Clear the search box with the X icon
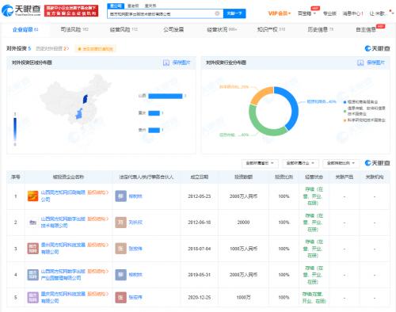The image size is (396, 312). [217, 13]
